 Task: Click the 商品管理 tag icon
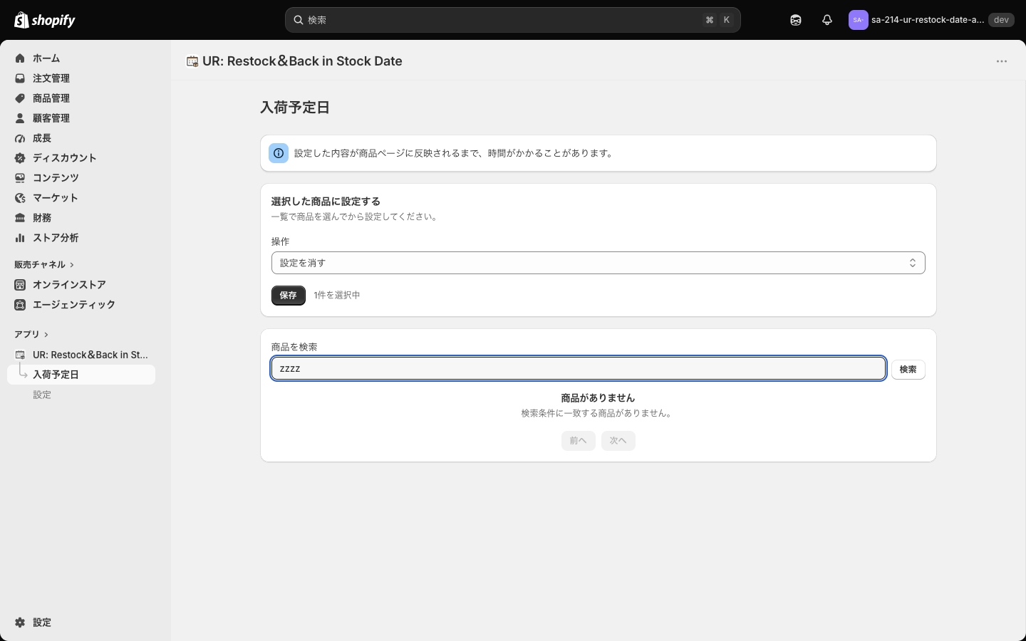click(20, 98)
